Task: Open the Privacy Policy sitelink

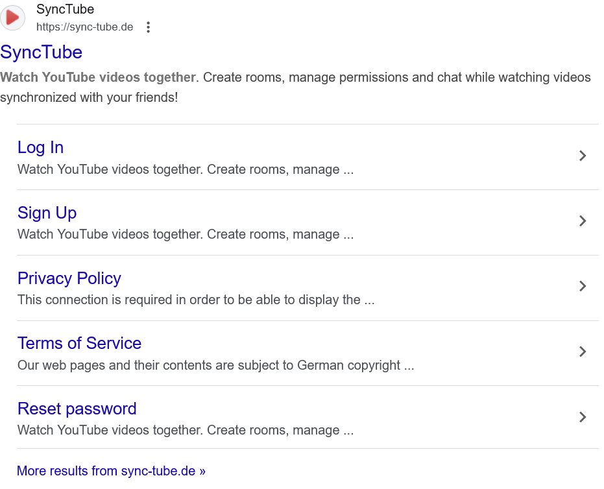Action: (69, 278)
